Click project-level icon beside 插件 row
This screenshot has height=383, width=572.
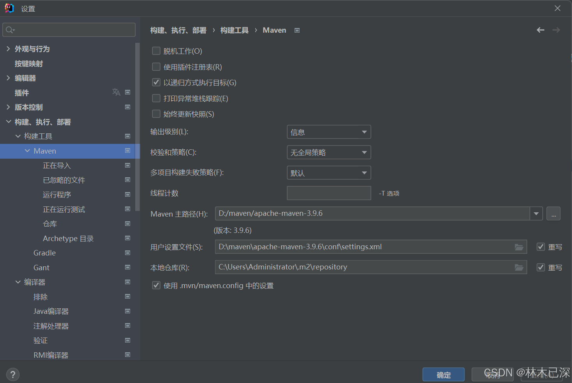pos(127,92)
